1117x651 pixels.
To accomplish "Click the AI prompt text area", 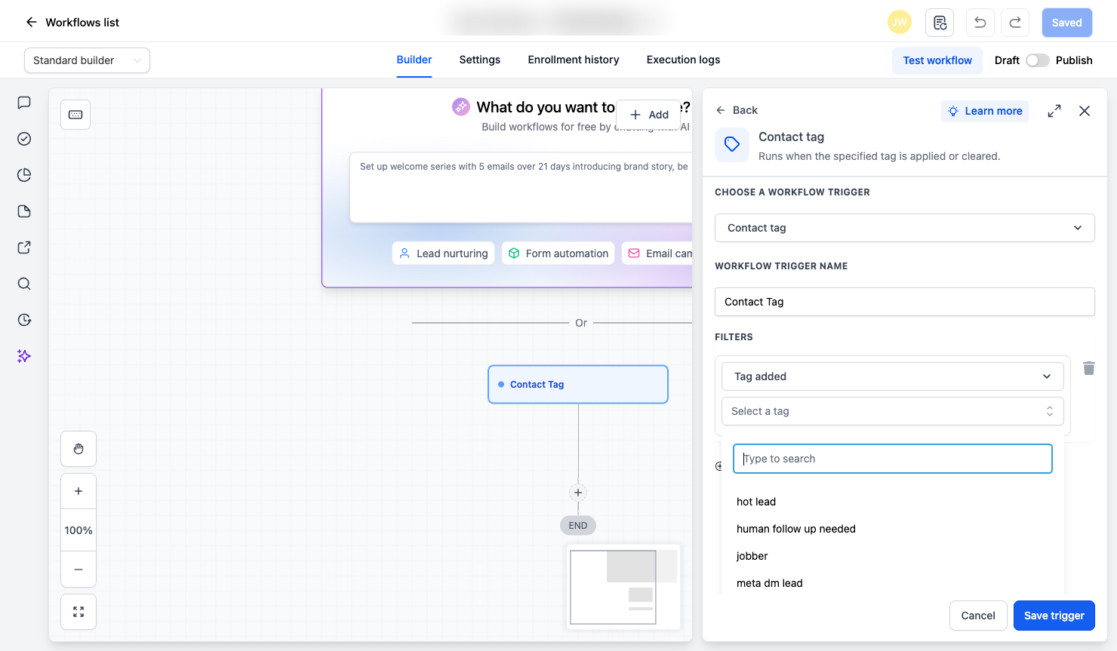I will (x=522, y=188).
